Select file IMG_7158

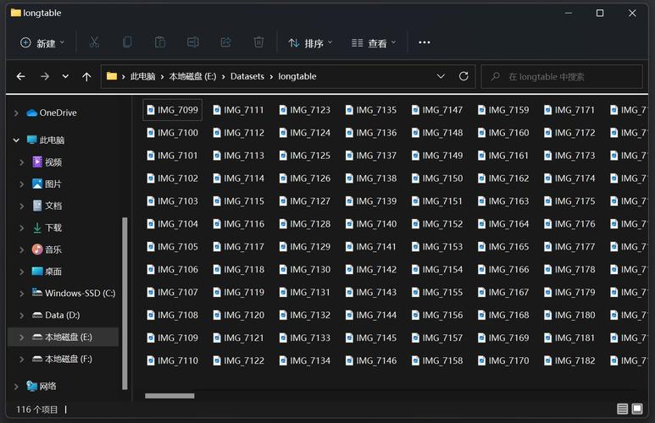click(x=437, y=360)
